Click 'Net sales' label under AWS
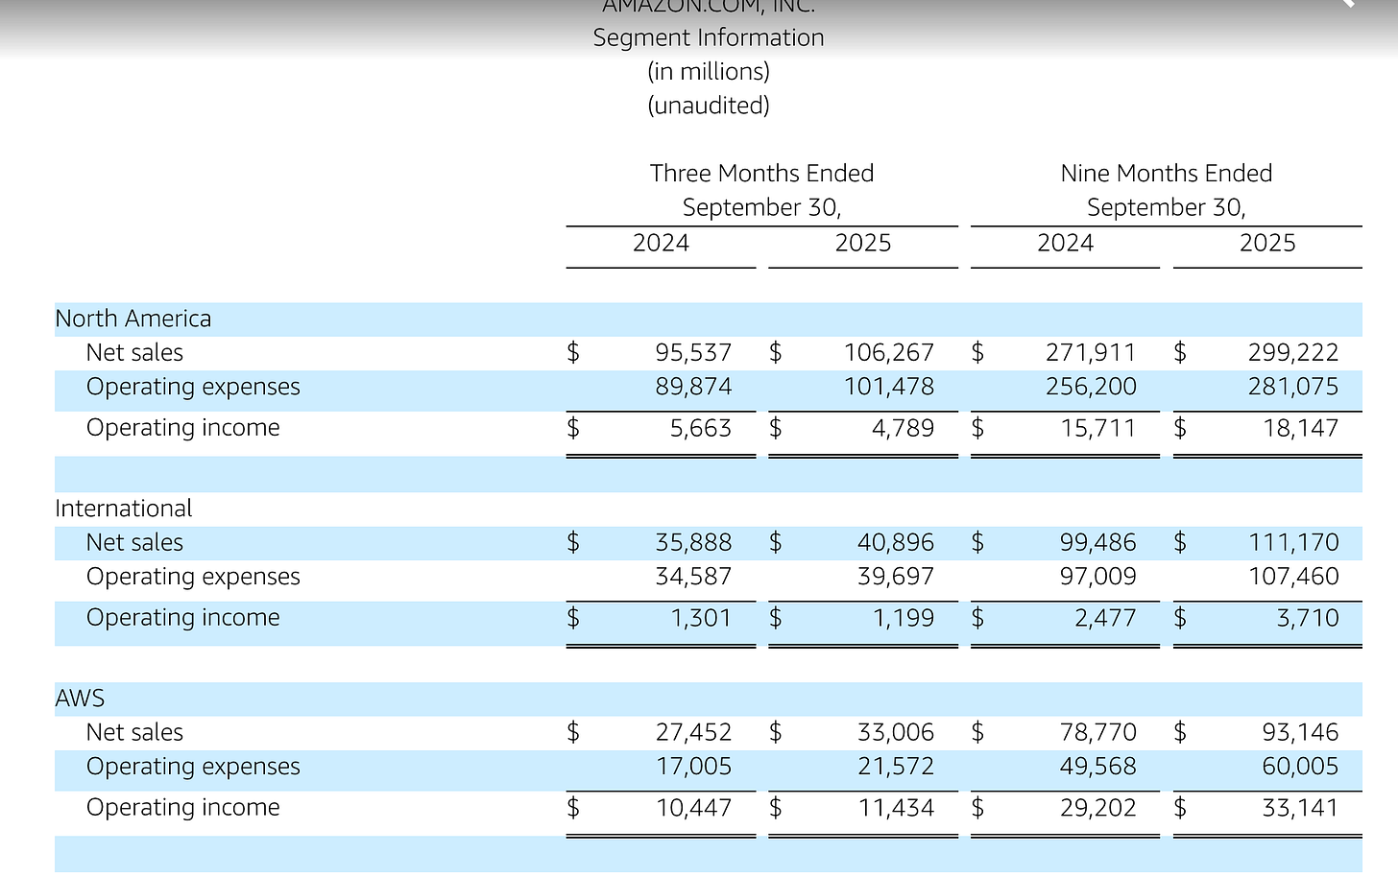Viewport: 1398px width, 877px height. tap(134, 732)
